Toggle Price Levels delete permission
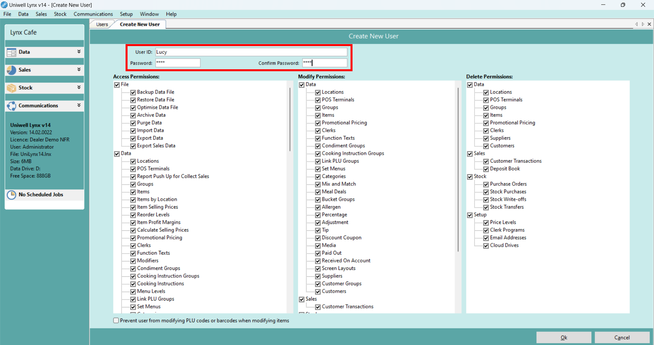This screenshot has height=345, width=654. (x=486, y=223)
